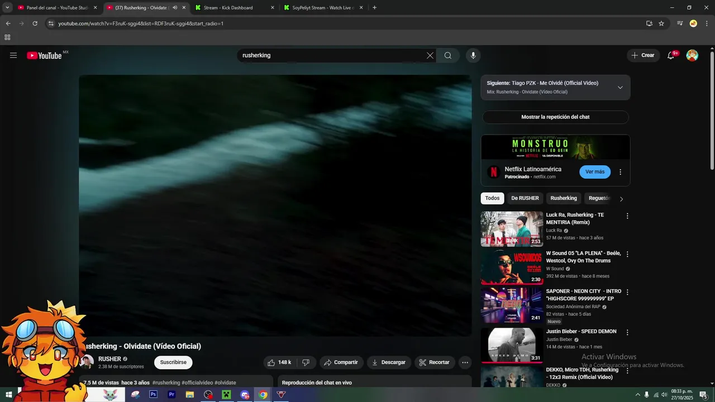The image size is (715, 402).
Task: Open Photoshop from the taskbar
Action: pyautogui.click(x=153, y=394)
